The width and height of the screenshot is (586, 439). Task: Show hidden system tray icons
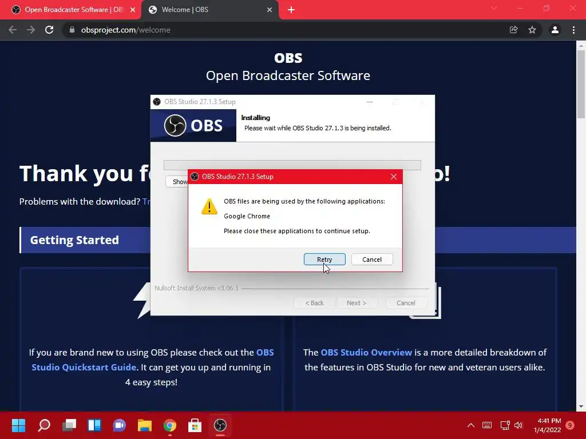471,425
